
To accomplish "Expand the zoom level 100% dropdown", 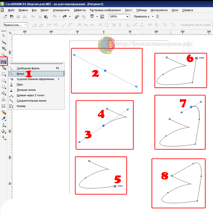I will coord(128,17).
